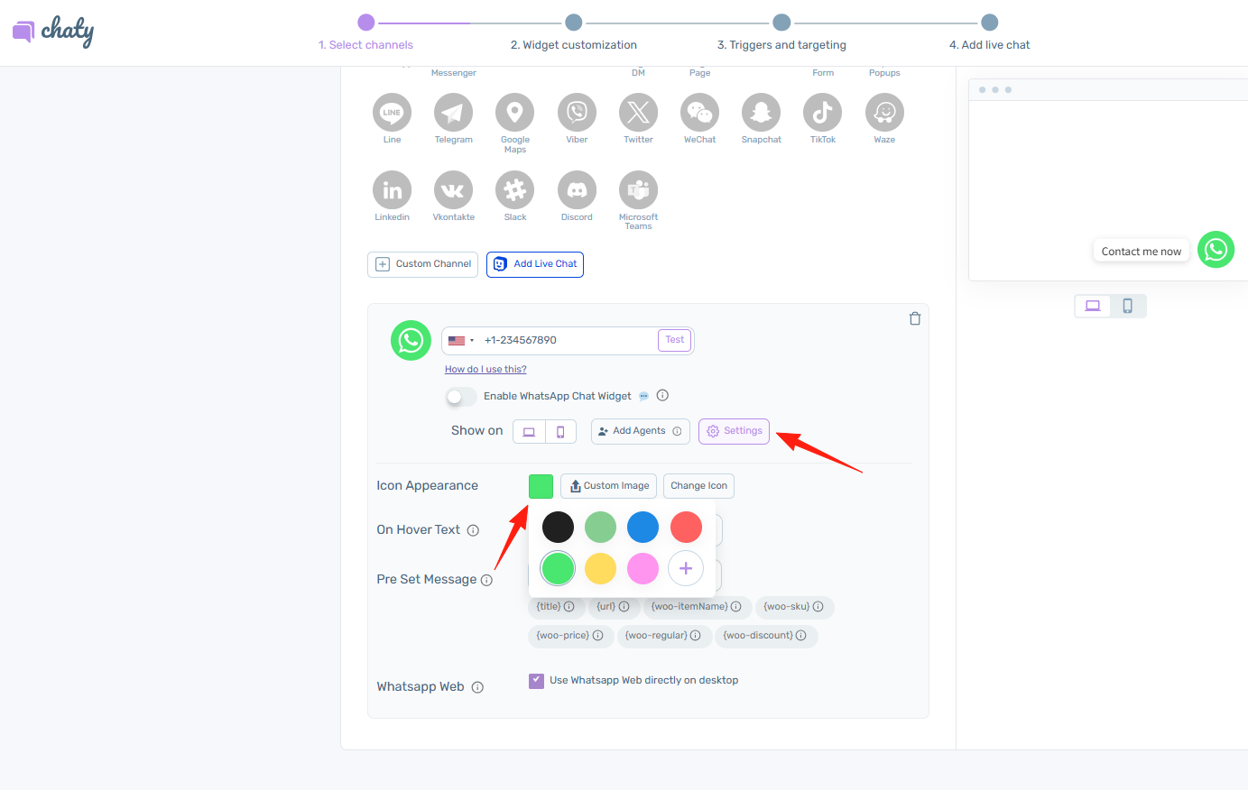Open WhatsApp channel Settings
This screenshot has height=790, width=1248.
click(x=734, y=431)
